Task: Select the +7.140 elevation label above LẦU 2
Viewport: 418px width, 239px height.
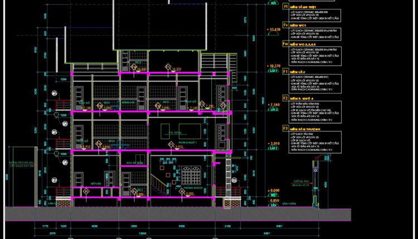Action: pos(274,105)
